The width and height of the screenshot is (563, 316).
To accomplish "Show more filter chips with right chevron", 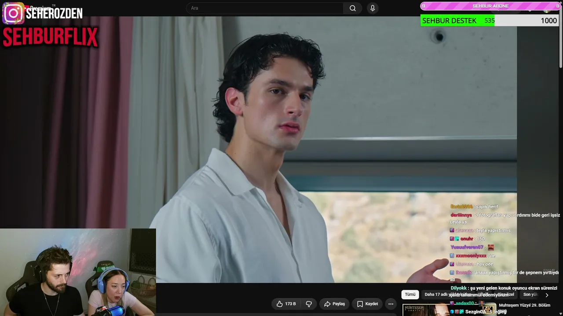I will pos(547,295).
